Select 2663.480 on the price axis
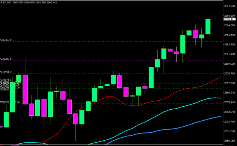 (229, 35)
